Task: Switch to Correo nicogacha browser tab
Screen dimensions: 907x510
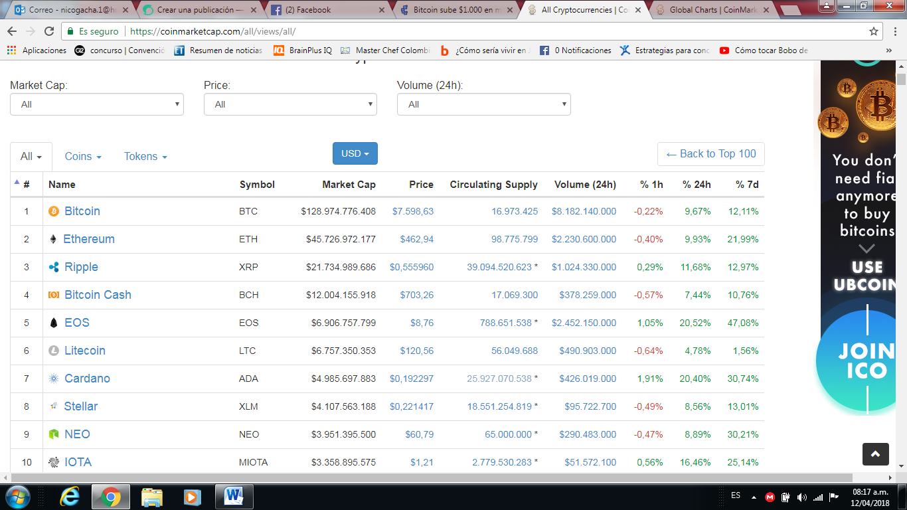Action: coord(69,10)
